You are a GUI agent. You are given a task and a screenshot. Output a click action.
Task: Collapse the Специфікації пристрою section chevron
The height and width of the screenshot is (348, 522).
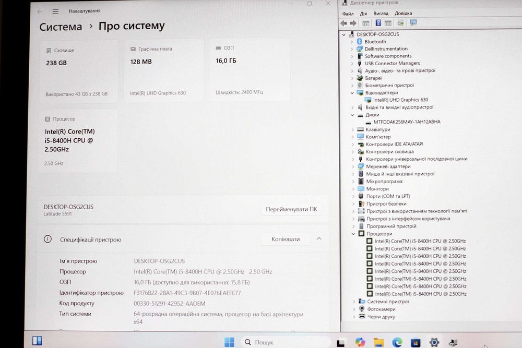[x=319, y=239]
